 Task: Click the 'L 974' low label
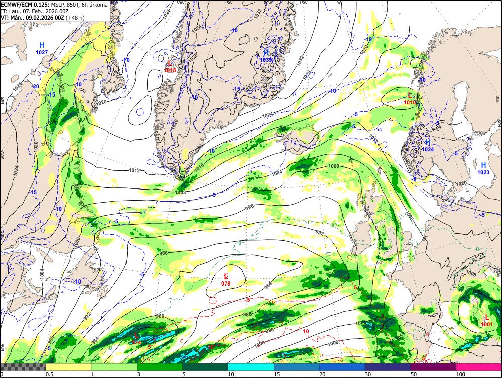(x=137, y=339)
